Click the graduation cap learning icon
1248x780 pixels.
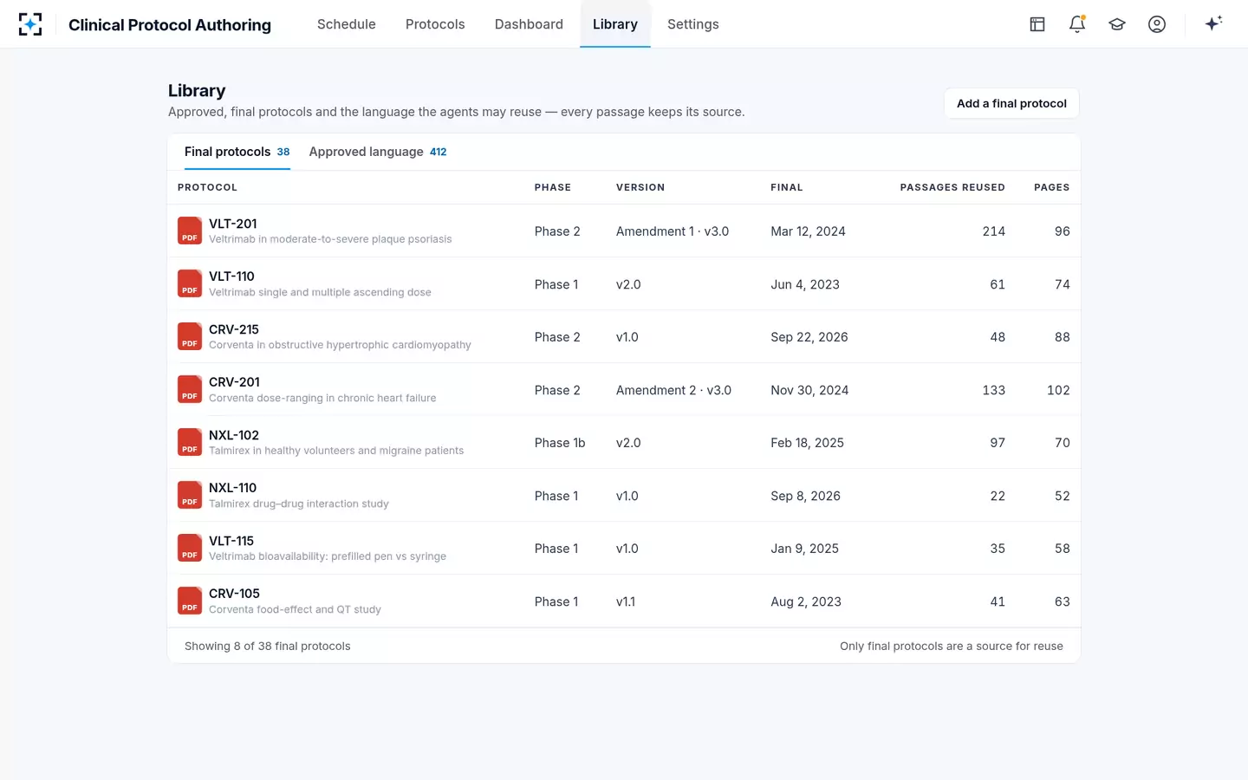coord(1117,24)
